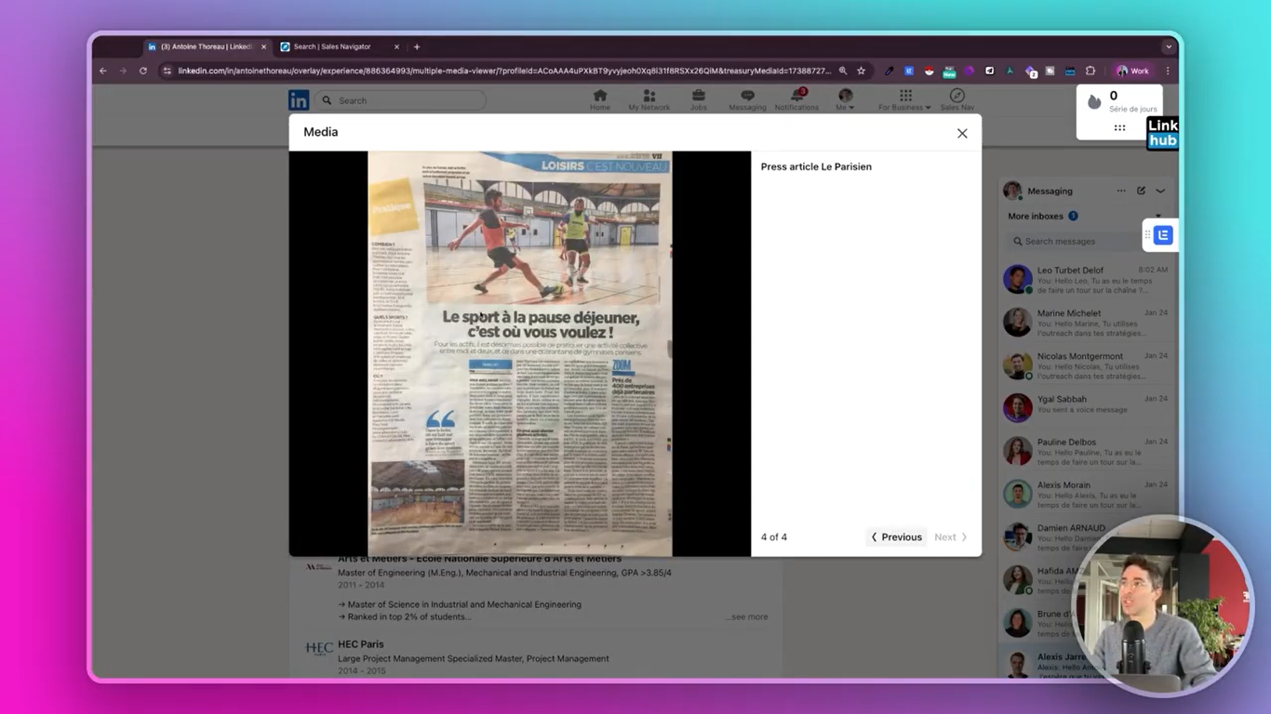The height and width of the screenshot is (714, 1271).
Task: Collapse the Messaging panel chevron
Action: point(1160,191)
